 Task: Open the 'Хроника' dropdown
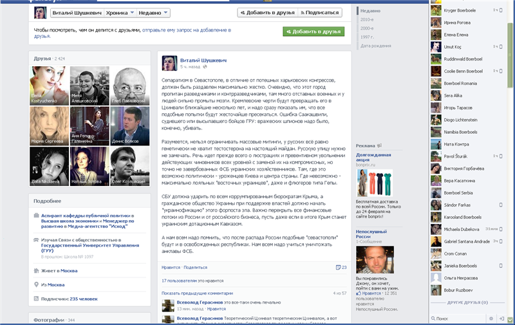(x=120, y=13)
